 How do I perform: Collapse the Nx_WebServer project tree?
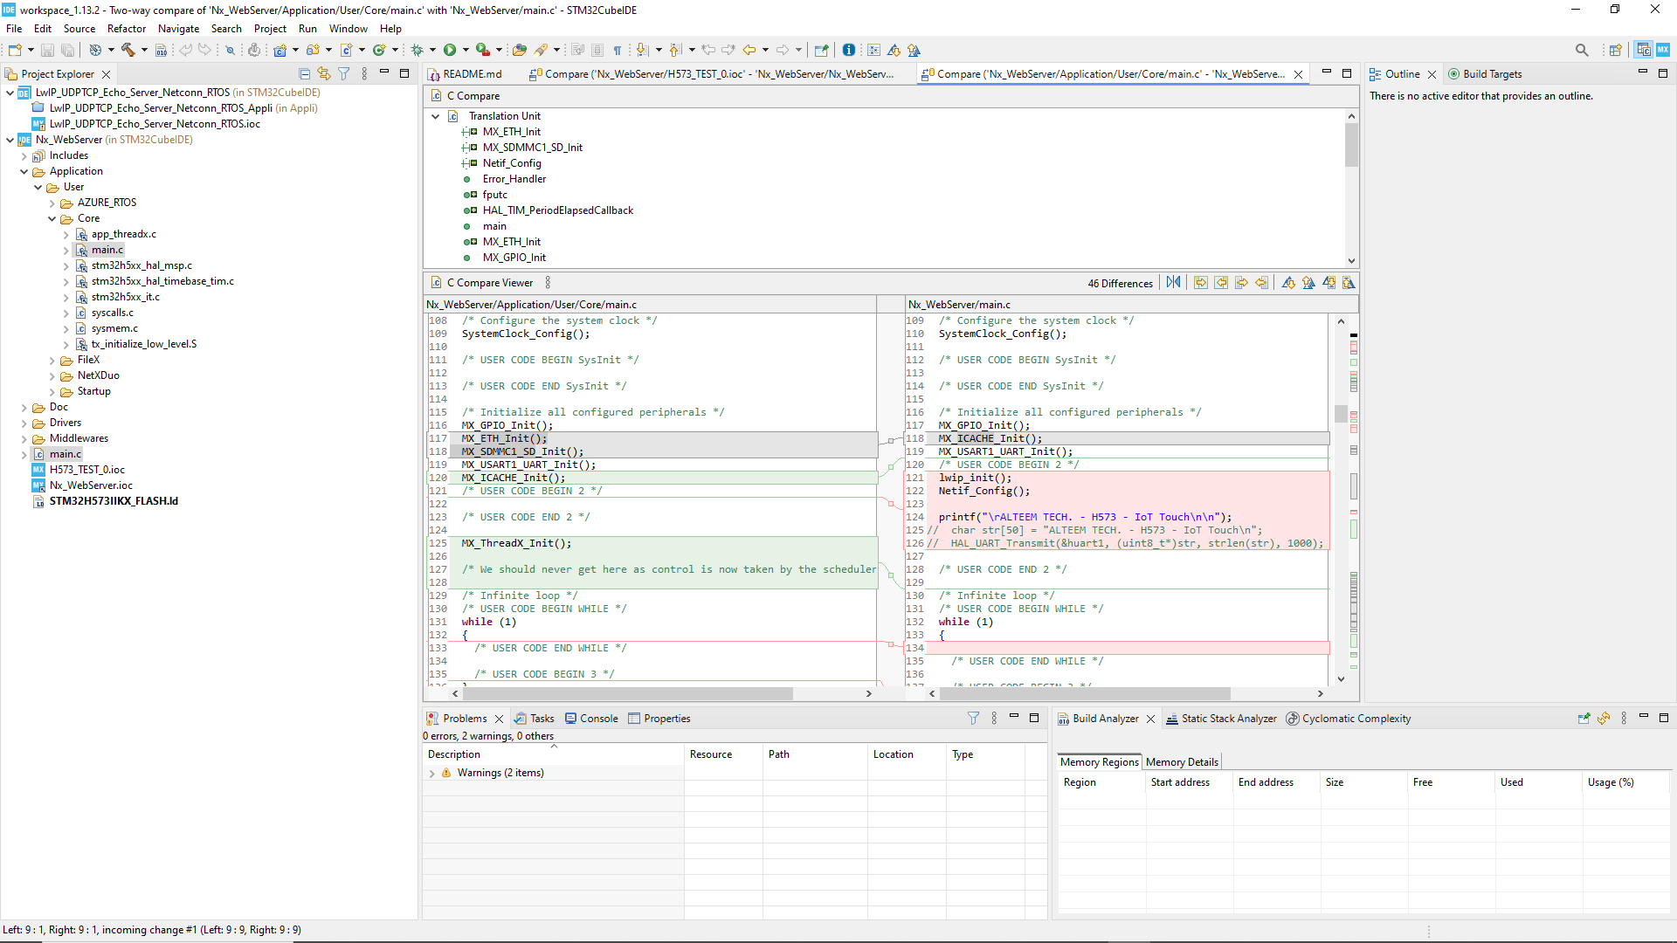[10, 139]
